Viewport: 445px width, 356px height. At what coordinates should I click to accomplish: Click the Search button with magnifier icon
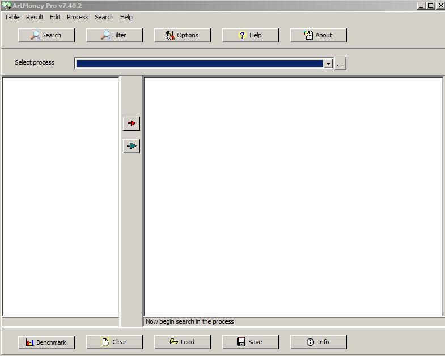(46, 35)
